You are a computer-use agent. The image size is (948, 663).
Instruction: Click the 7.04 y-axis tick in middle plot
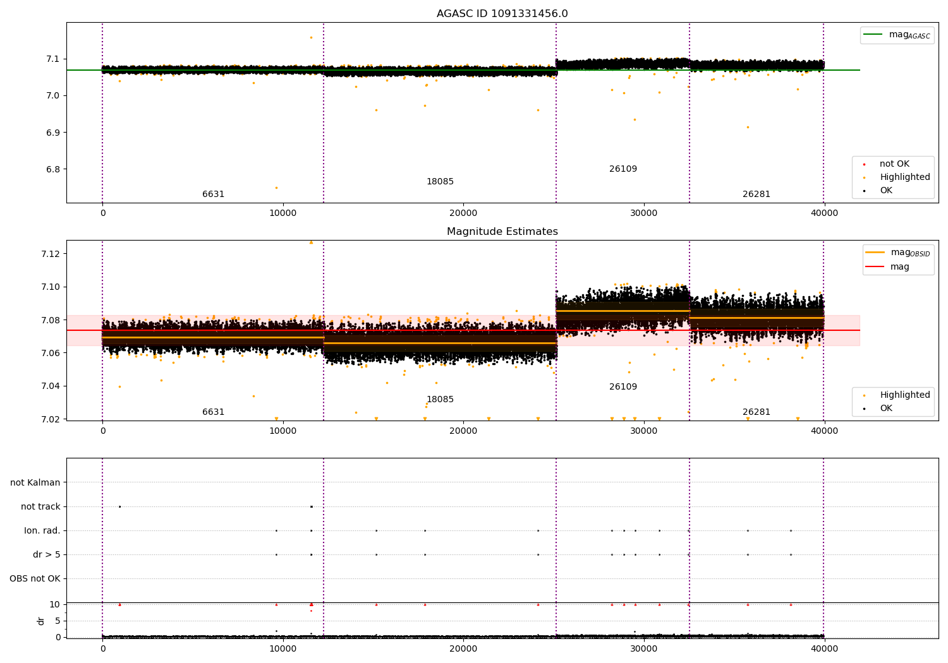pos(51,386)
